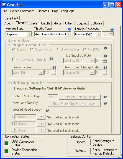123x159 pixels.
Task: Click Info button for head speed 3
Action: 41,130
